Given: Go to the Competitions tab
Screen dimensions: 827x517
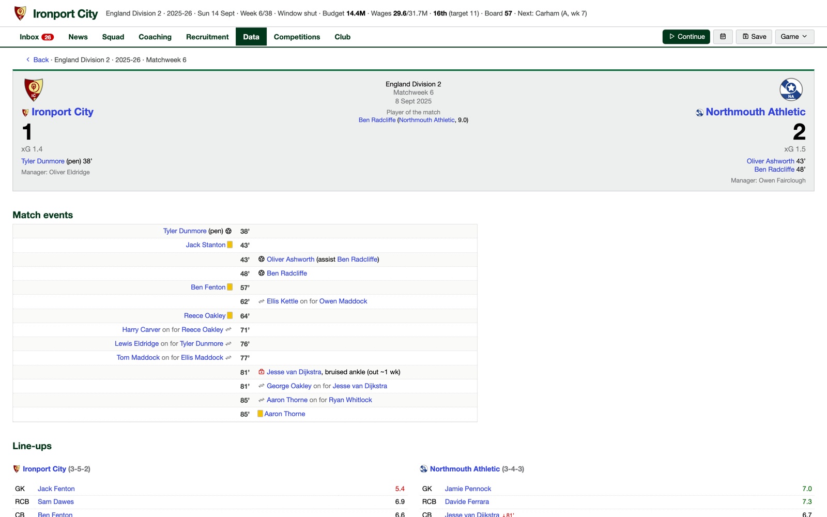Looking at the screenshot, I should click(x=297, y=37).
